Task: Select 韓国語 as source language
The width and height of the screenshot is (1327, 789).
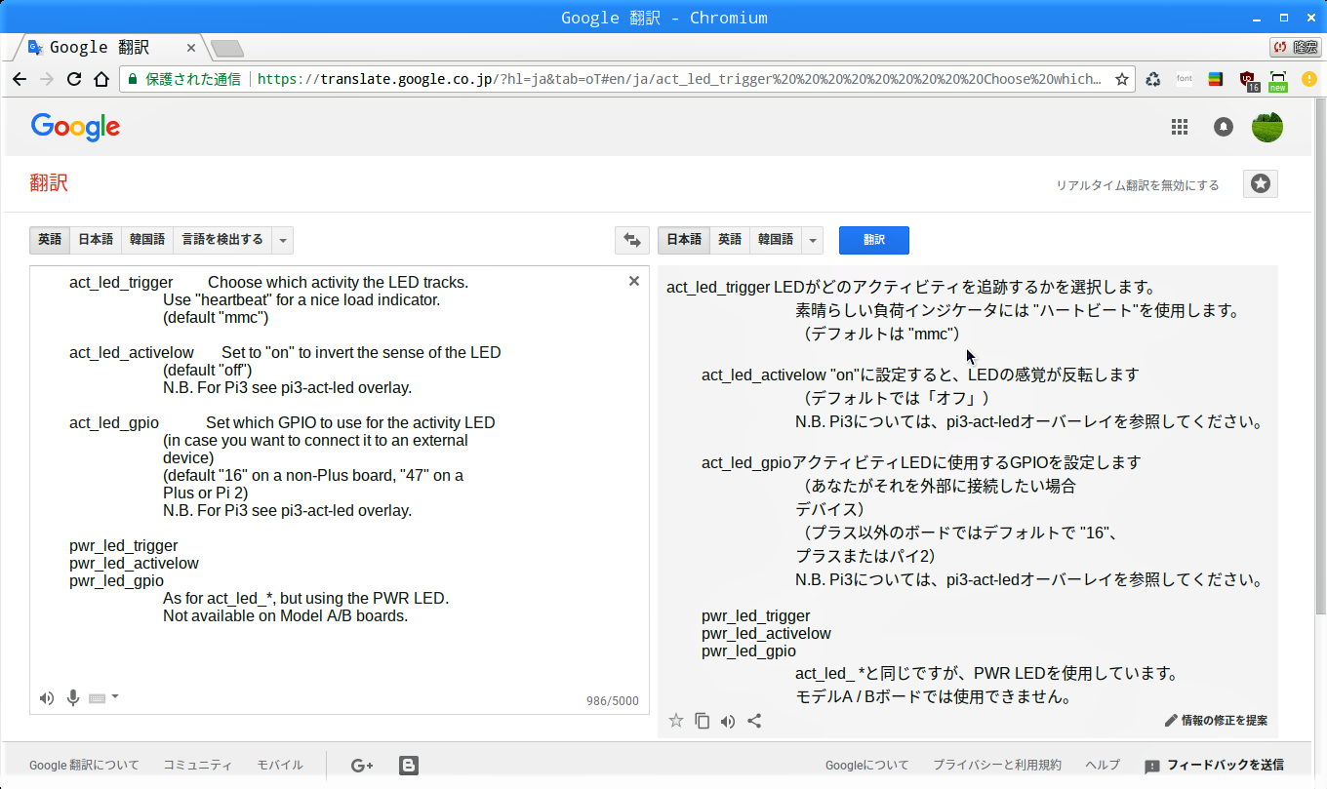Action: pyautogui.click(x=147, y=240)
